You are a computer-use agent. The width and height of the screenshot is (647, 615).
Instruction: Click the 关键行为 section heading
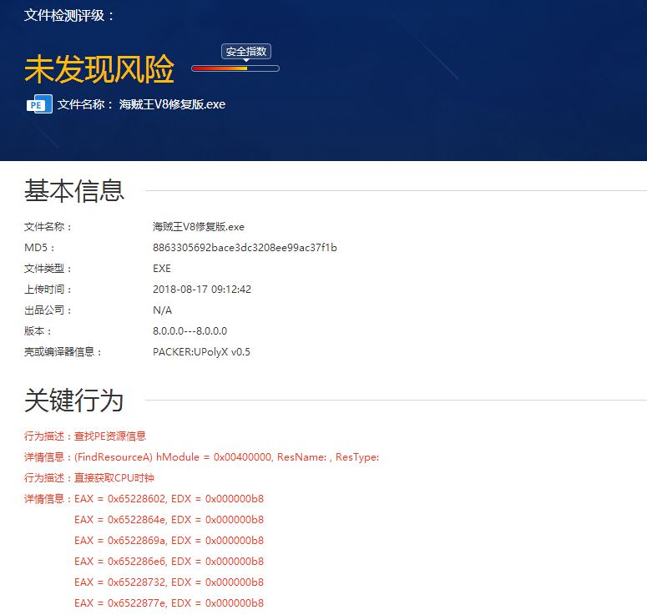point(74,401)
